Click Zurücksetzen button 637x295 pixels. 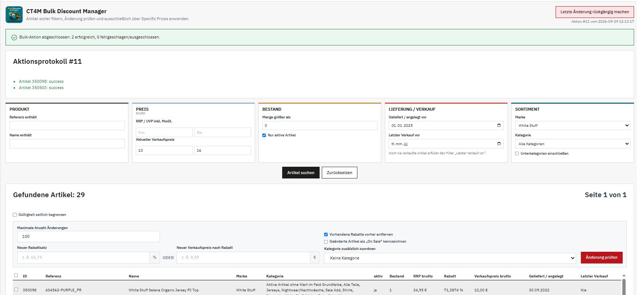(339, 173)
